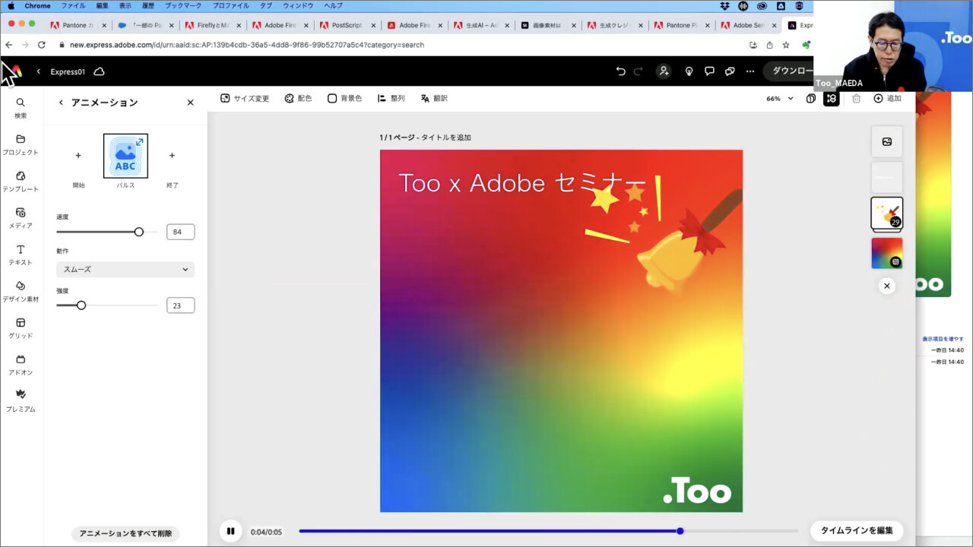
Task: Open 配色 color theme option
Action: [298, 99]
